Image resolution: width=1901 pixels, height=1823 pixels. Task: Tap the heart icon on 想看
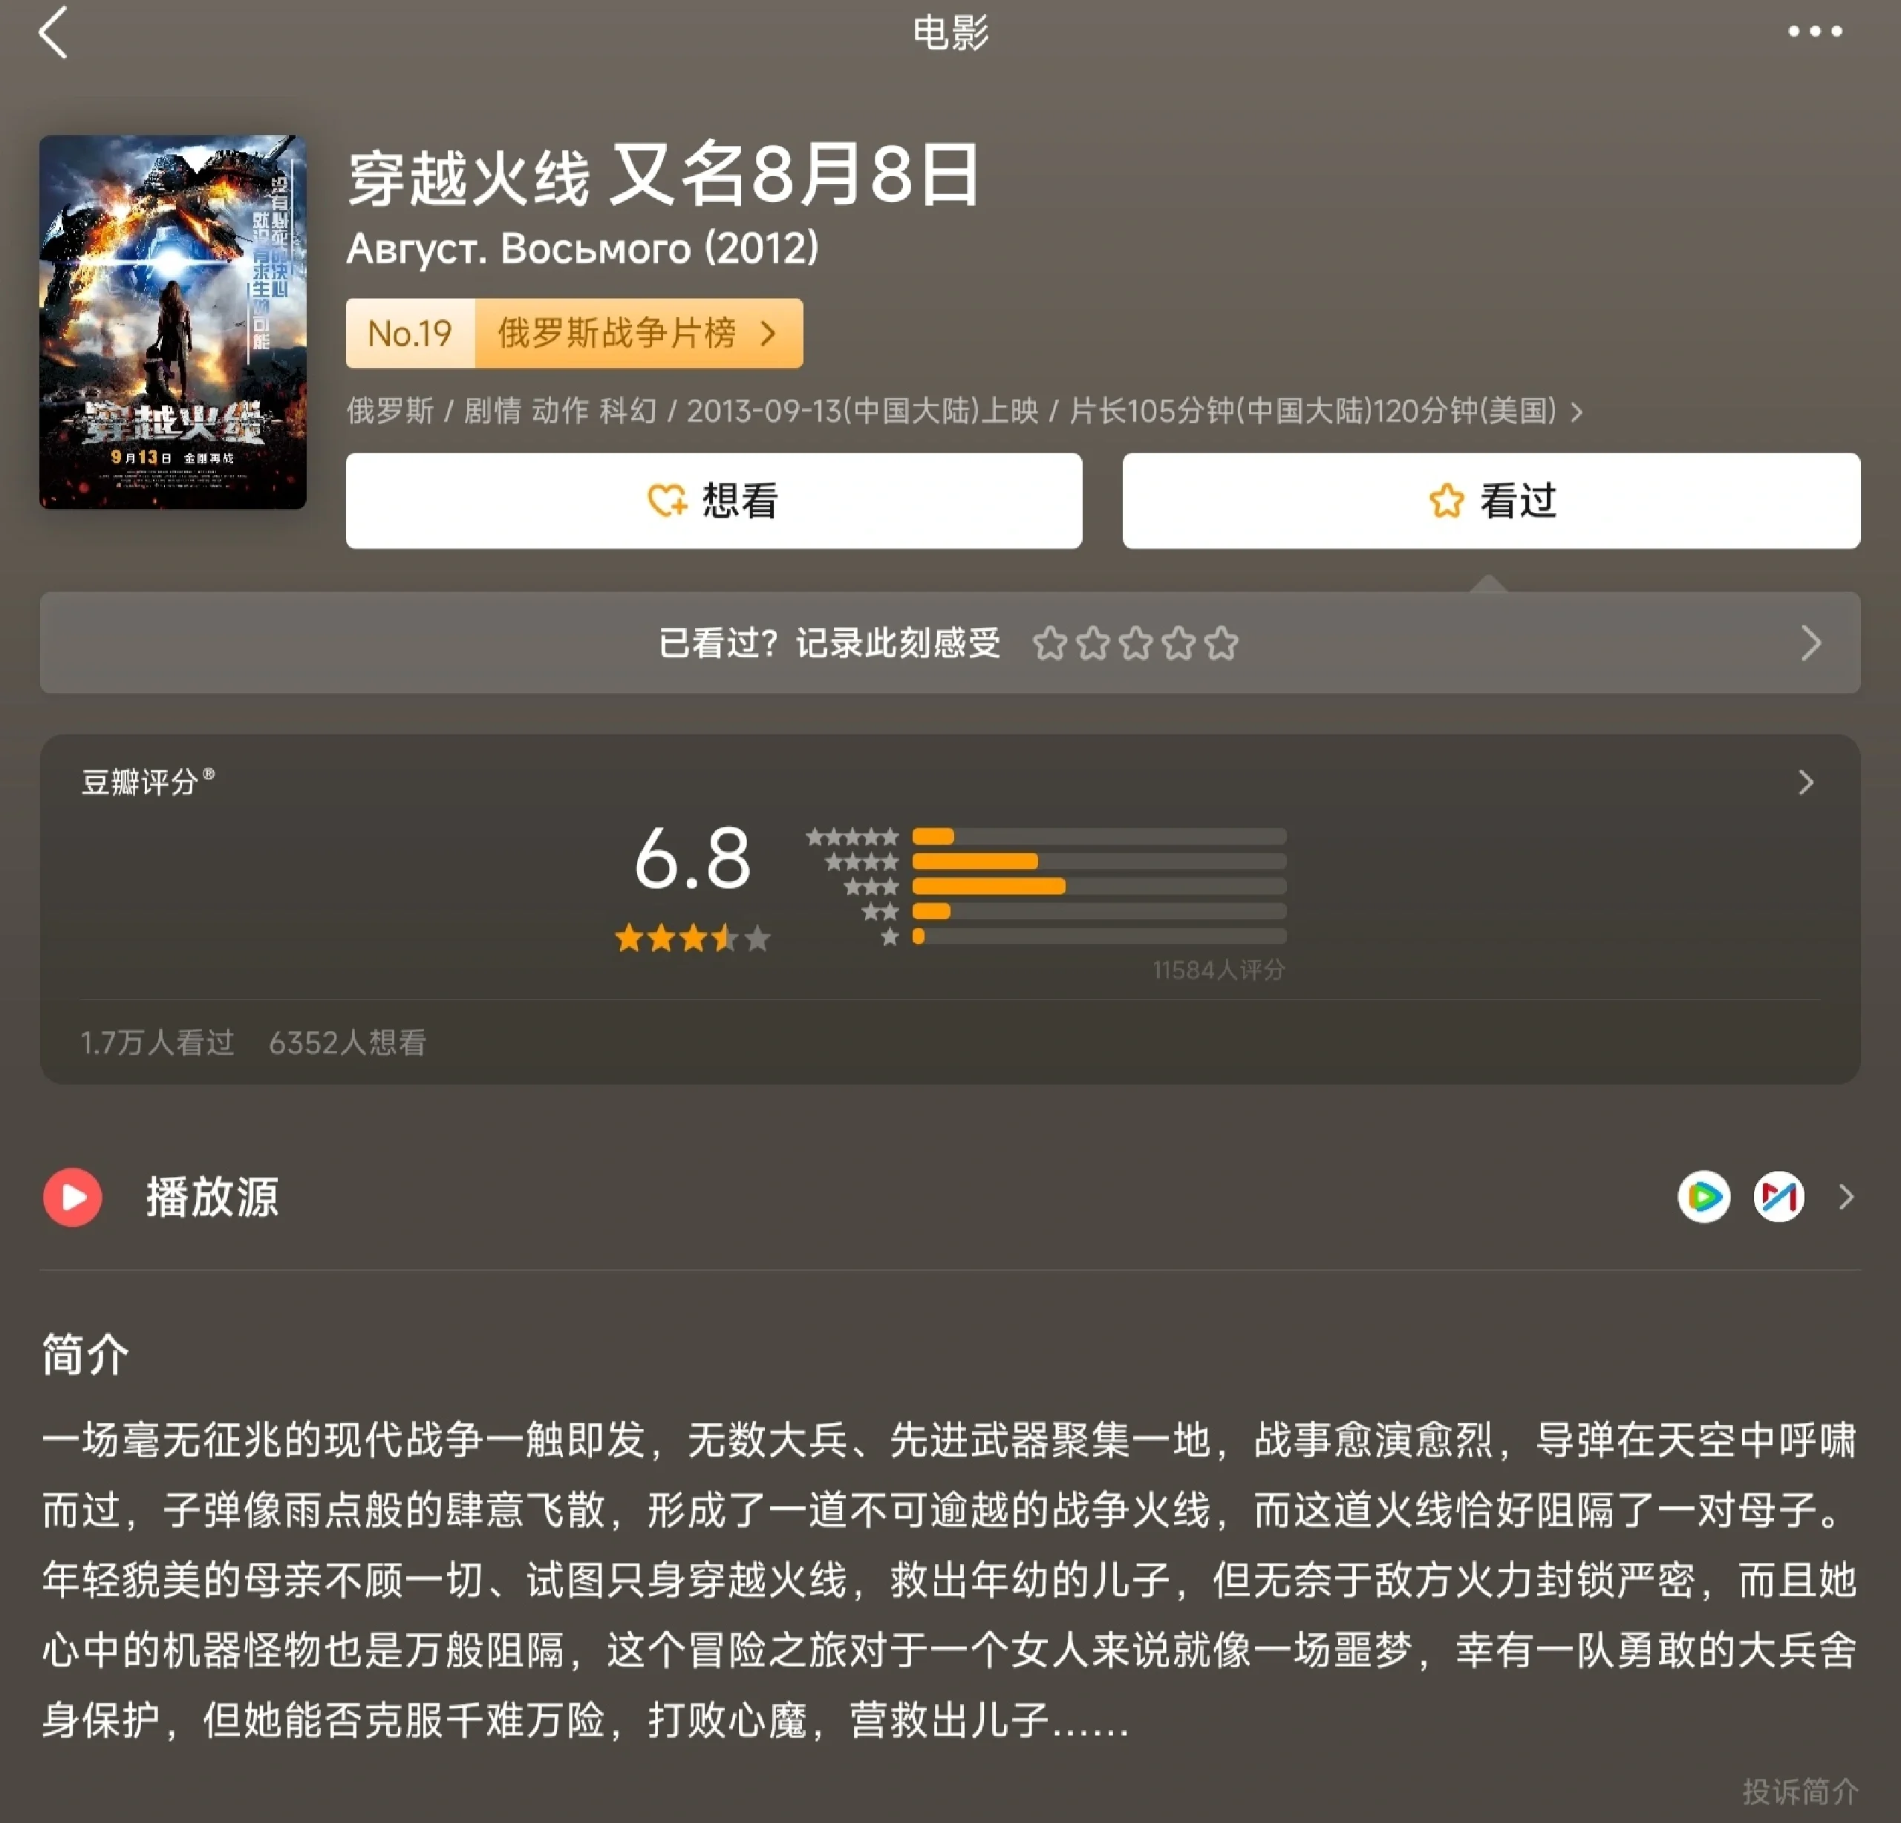[666, 500]
